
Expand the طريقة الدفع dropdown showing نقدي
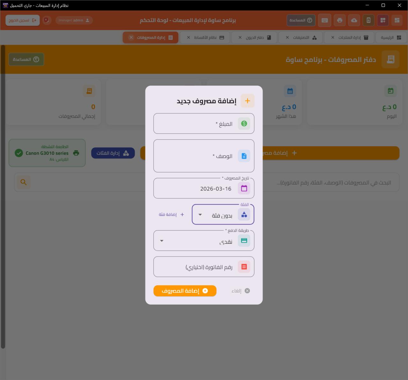[x=162, y=240]
